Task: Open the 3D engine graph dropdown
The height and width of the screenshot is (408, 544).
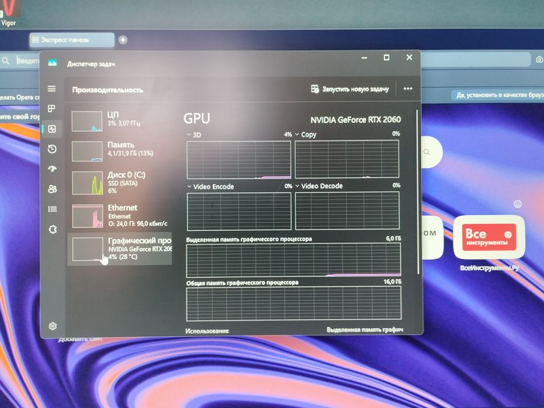Action: click(189, 135)
